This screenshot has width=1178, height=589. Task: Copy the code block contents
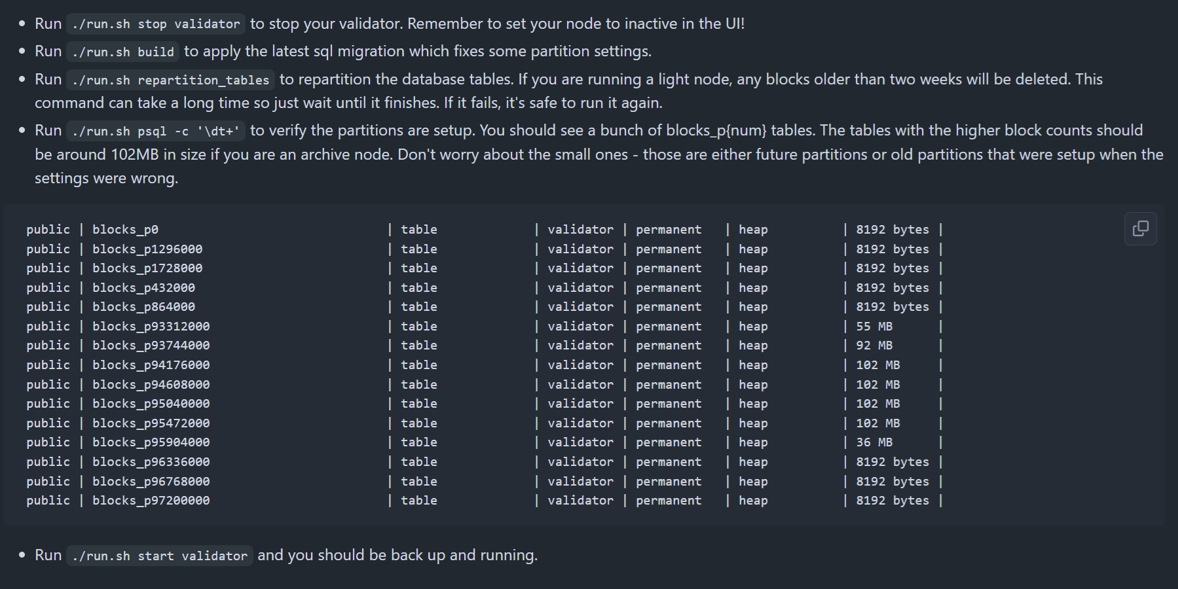pyautogui.click(x=1140, y=228)
